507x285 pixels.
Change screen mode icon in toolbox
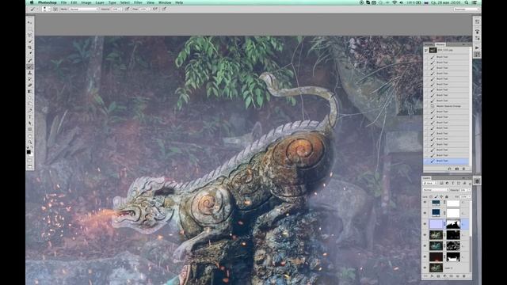point(30,167)
